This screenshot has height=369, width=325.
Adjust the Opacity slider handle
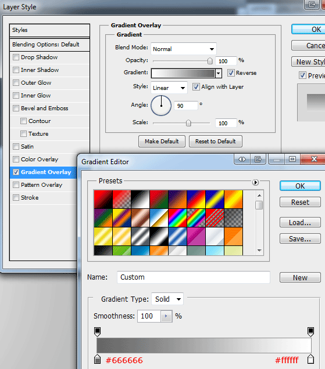(x=210, y=61)
